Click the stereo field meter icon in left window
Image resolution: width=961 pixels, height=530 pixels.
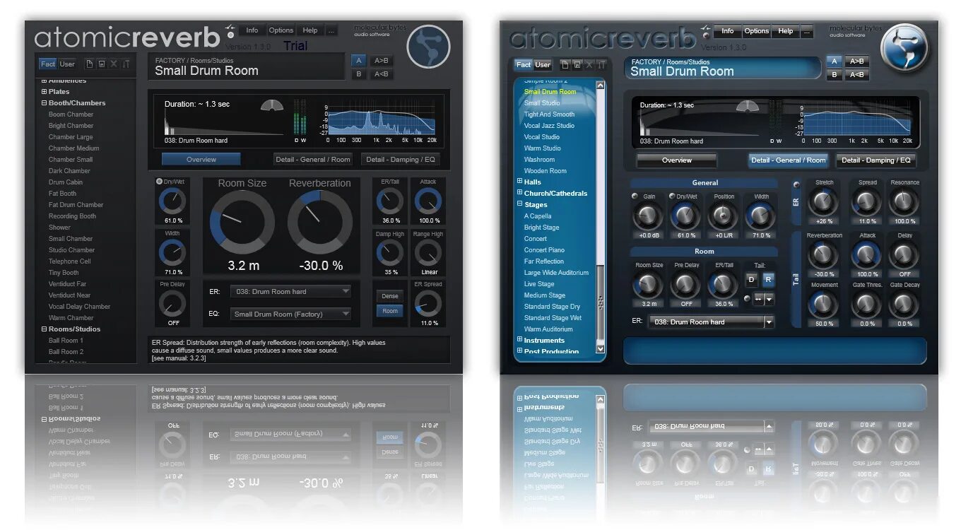pos(272,105)
